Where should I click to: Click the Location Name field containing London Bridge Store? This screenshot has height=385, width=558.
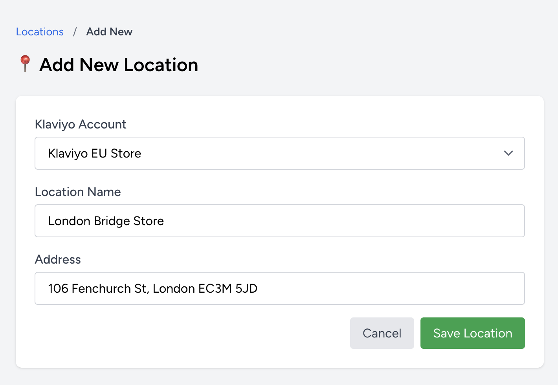tap(279, 221)
